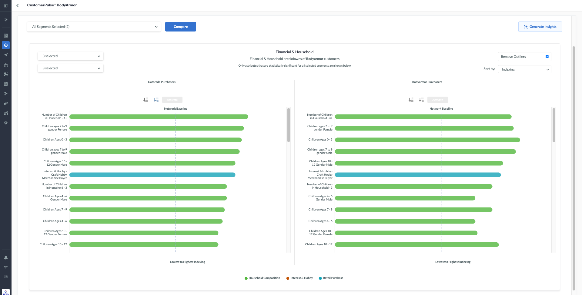This screenshot has height=295, width=582.
Task: Click the 'Sort by:' label
Action: click(489, 69)
